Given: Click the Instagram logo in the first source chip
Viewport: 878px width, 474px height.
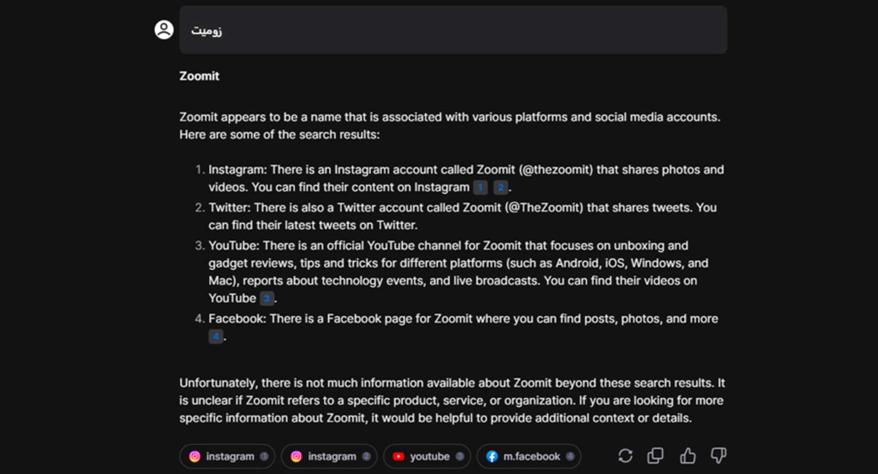Looking at the screenshot, I should click(x=195, y=457).
